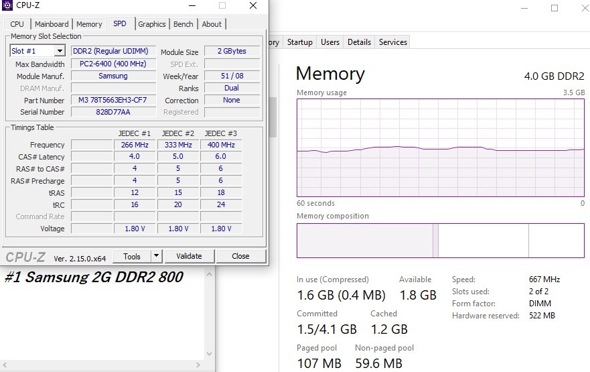Open the Bench tab
The width and height of the screenshot is (590, 372).
pos(183,24)
